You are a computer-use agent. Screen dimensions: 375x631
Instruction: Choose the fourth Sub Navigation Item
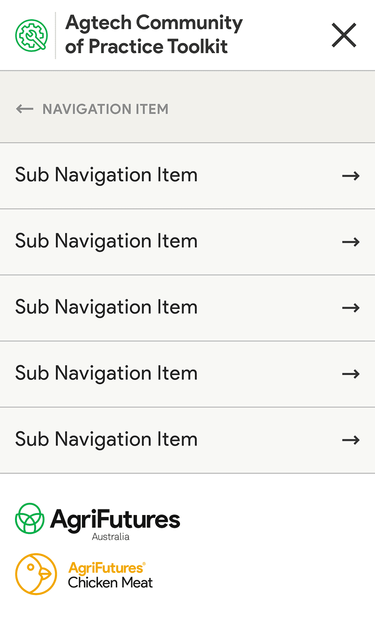pyautogui.click(x=106, y=374)
